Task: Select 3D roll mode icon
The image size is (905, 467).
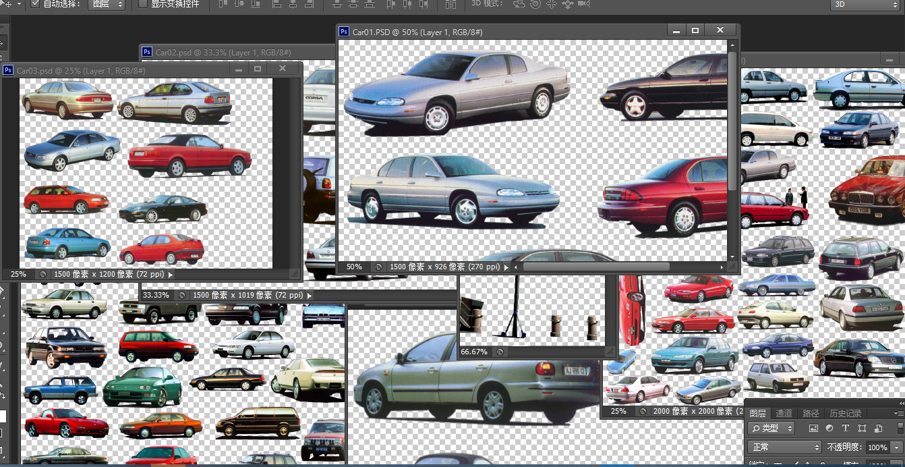Action: pos(535,4)
